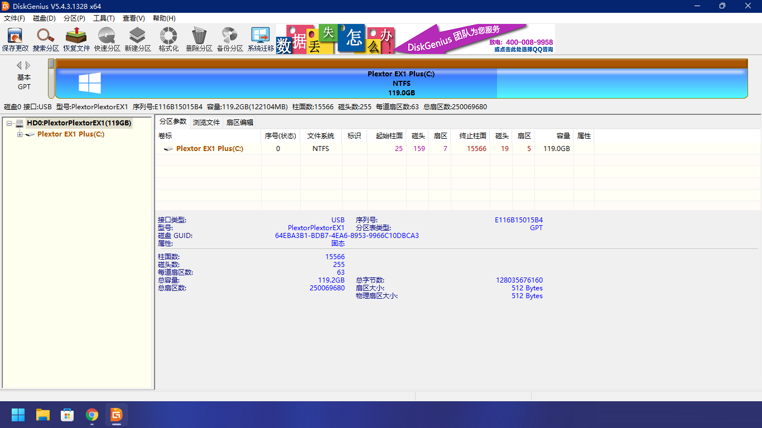Click the 卷标 column header
762x428 pixels.
(x=208, y=135)
